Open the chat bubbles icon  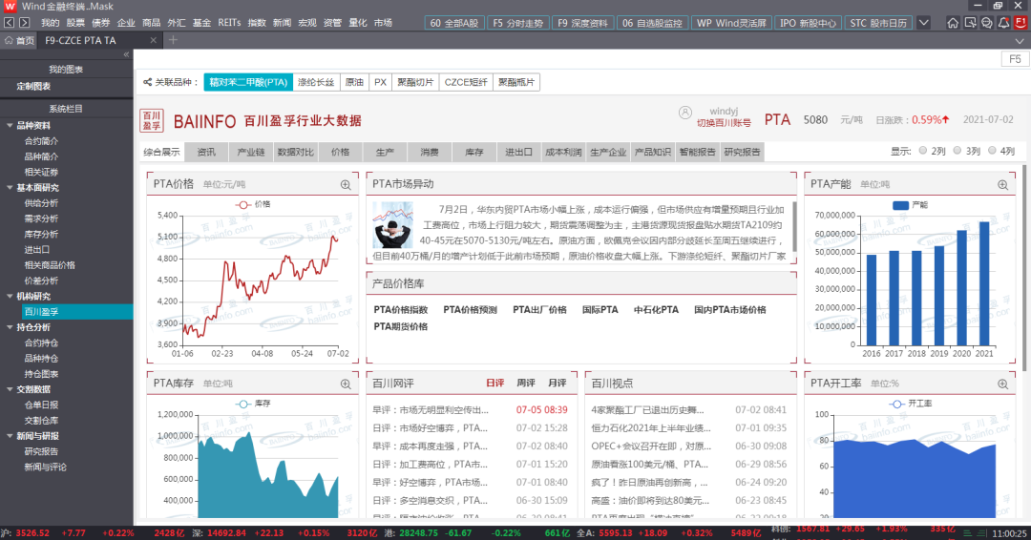(x=987, y=22)
